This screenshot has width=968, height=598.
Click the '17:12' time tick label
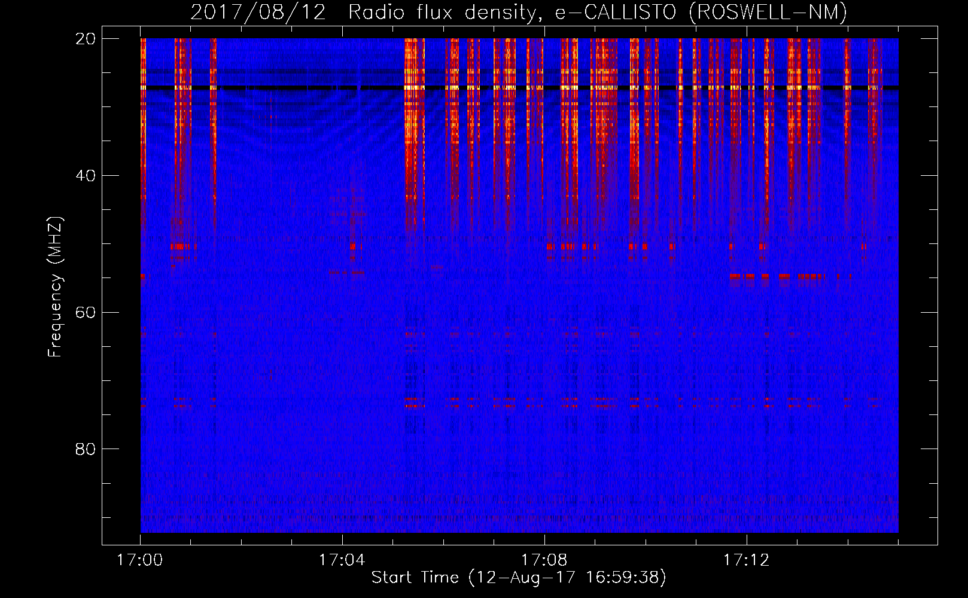pos(746,560)
